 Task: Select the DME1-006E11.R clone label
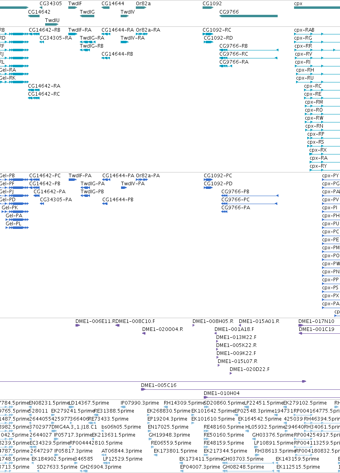tap(95, 321)
